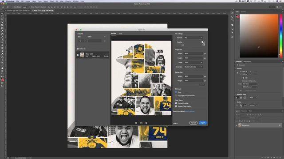This screenshot has width=284, height=159.
Task: Open the Layers panel menu icon
Action: pyautogui.click(x=283, y=111)
